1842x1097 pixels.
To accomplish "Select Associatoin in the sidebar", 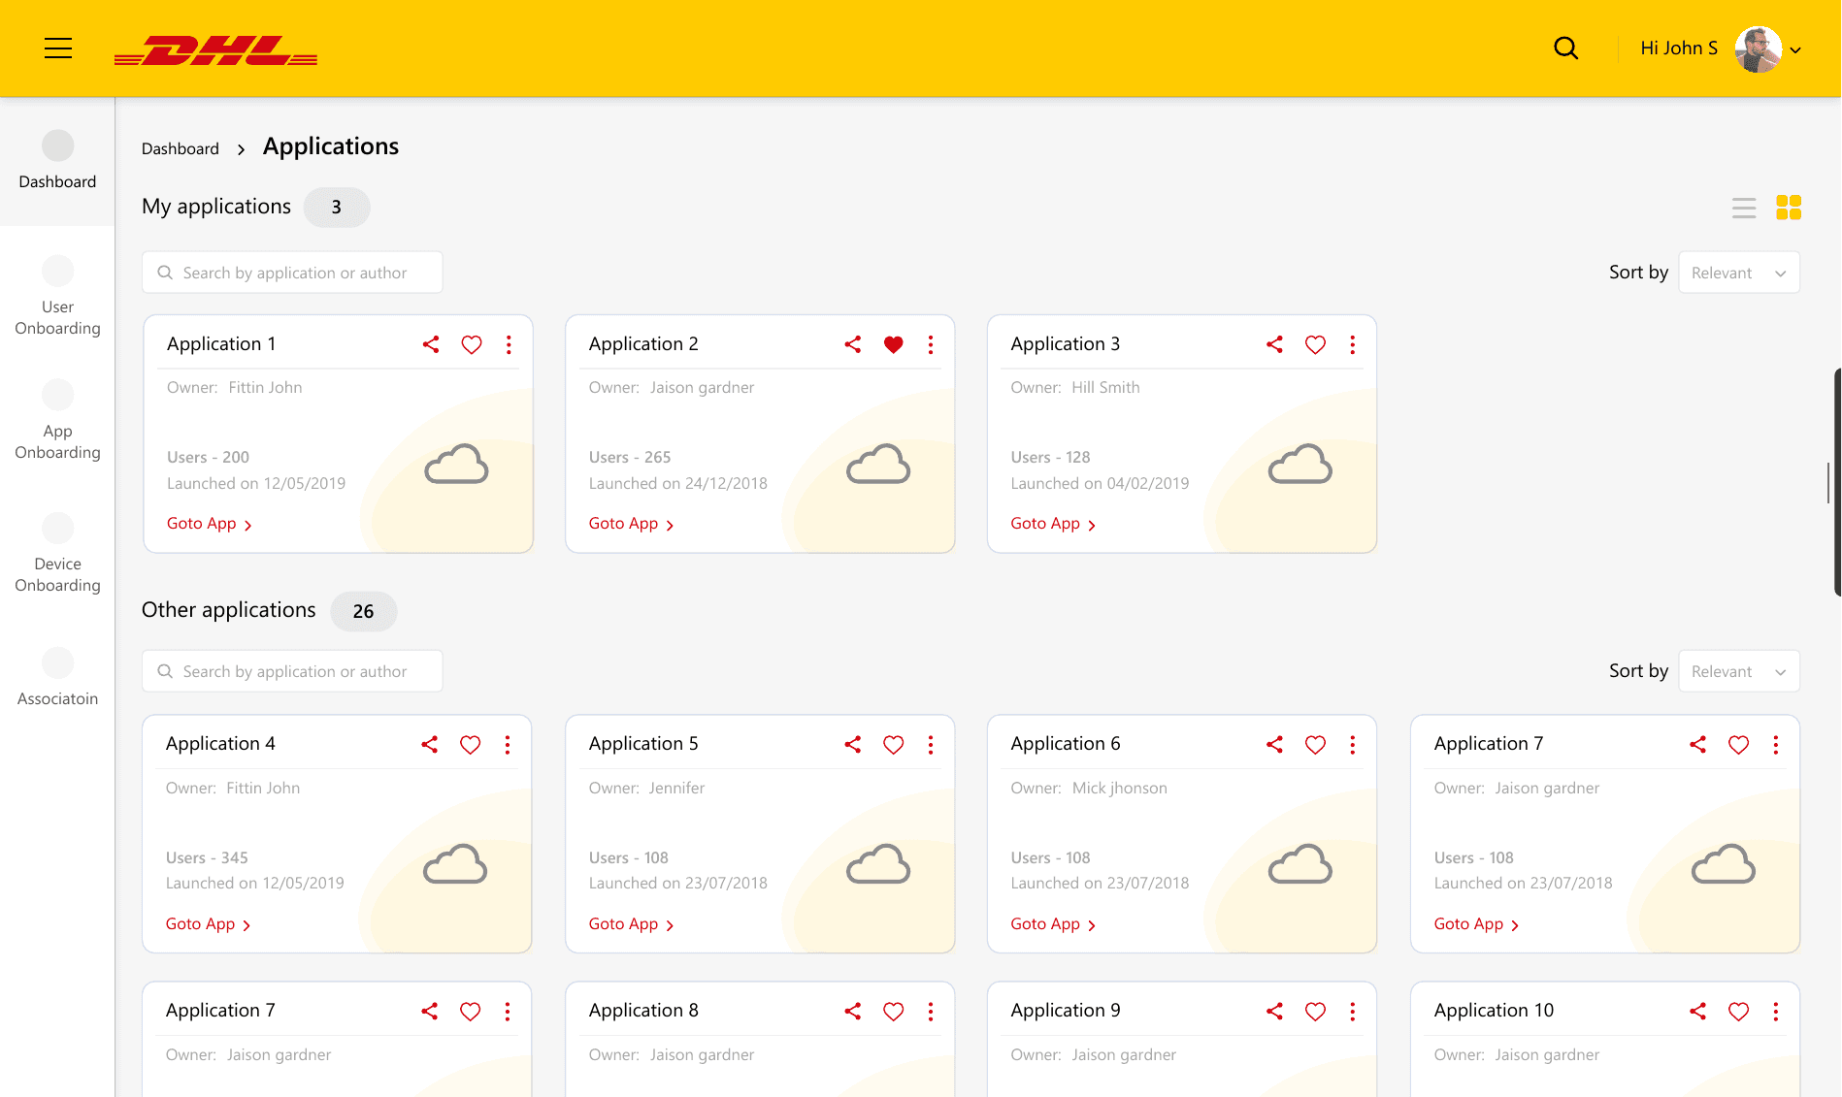I will pyautogui.click(x=57, y=678).
